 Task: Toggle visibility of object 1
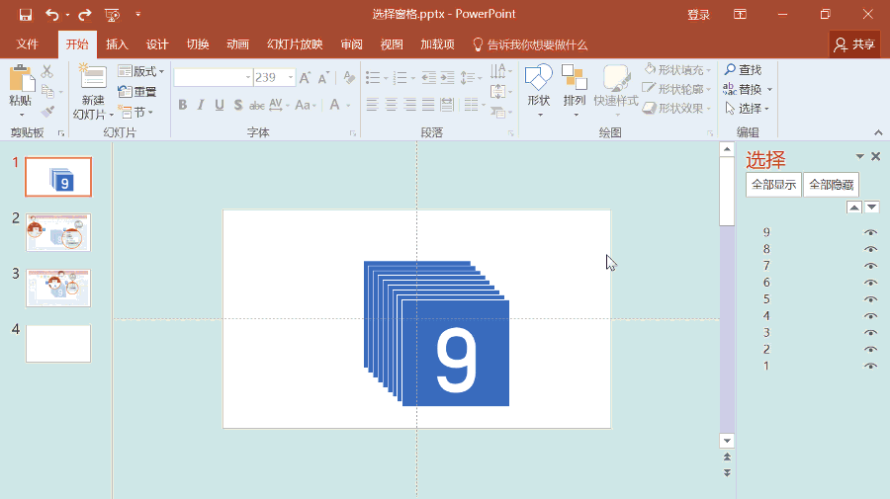(x=870, y=367)
